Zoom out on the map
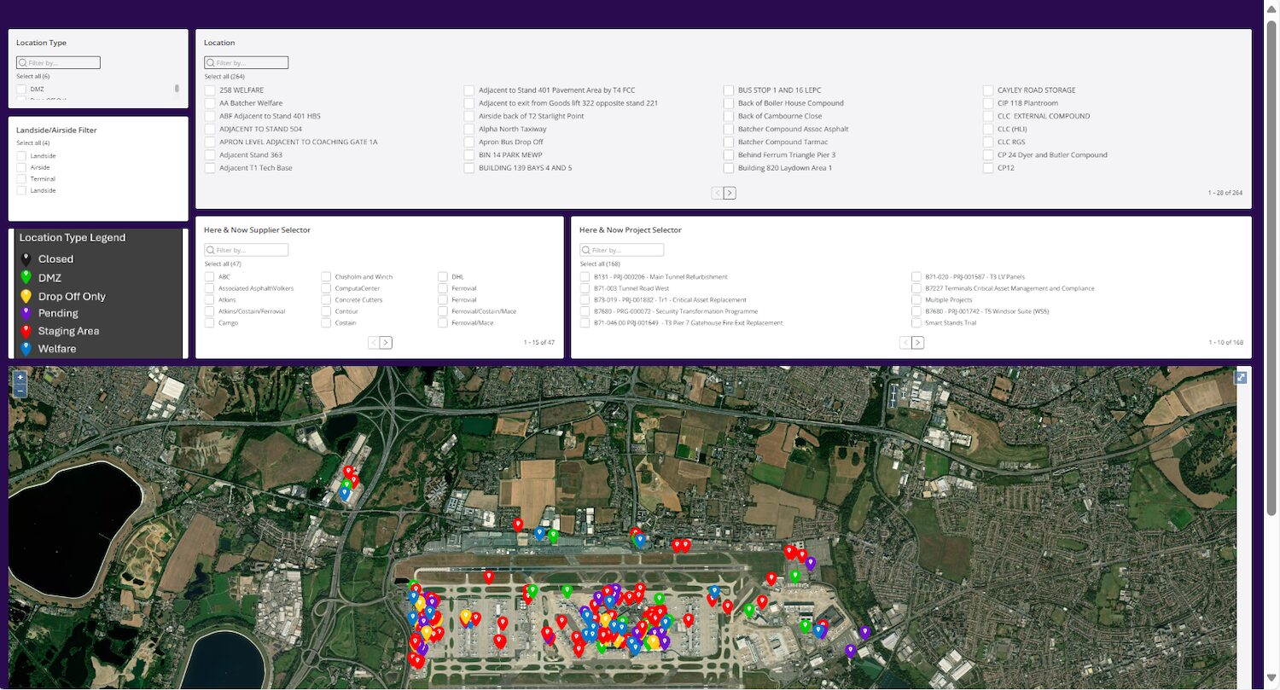The width and height of the screenshot is (1280, 690). tap(20, 391)
